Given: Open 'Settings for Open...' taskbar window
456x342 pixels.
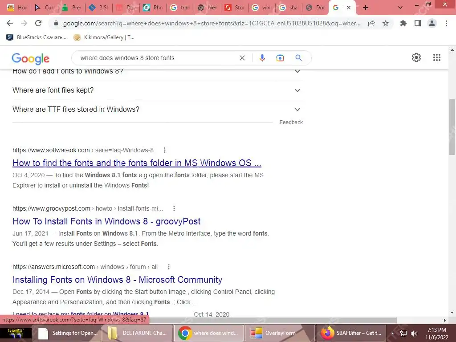Looking at the screenshot, I should click(x=68, y=333).
